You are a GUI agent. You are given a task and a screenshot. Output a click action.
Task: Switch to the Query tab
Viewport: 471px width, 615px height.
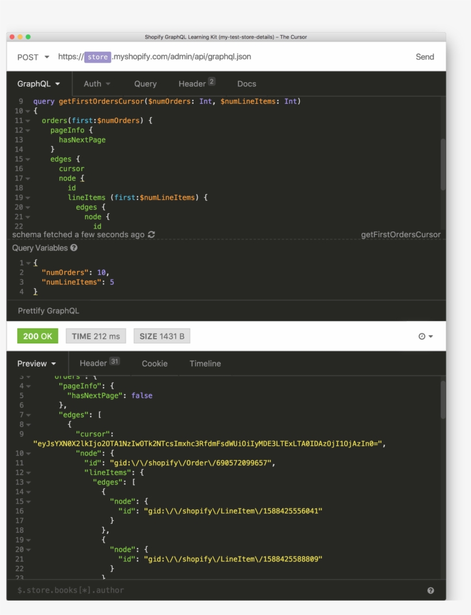point(145,83)
